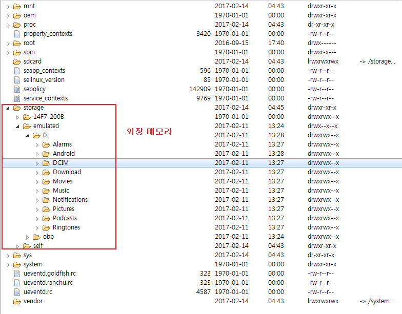Click the Download folder icon
This screenshot has width=402, height=314.
[46, 172]
